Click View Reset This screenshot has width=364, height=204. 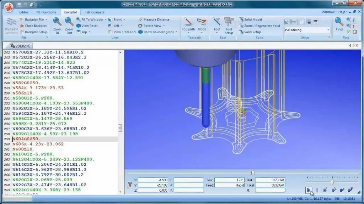pyautogui.click(x=87, y=26)
